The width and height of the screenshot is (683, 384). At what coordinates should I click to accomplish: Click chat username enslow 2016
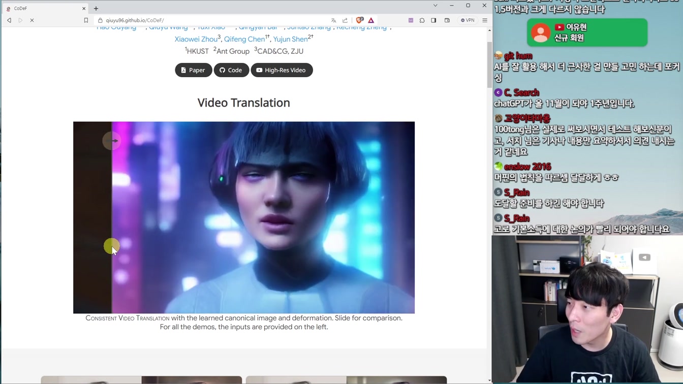click(x=527, y=167)
